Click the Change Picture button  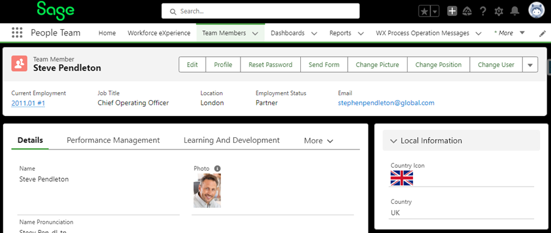(x=378, y=65)
